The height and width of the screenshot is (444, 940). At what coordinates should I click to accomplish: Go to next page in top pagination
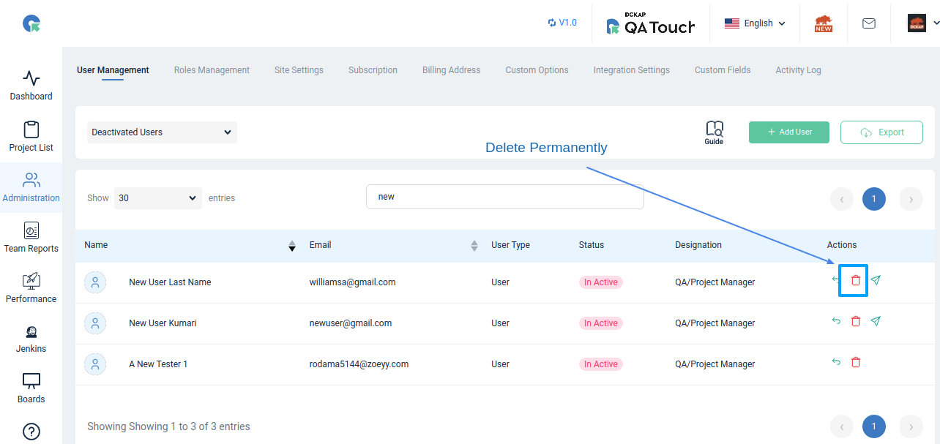click(x=911, y=199)
